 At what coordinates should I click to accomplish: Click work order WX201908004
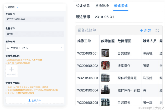(87, 90)
